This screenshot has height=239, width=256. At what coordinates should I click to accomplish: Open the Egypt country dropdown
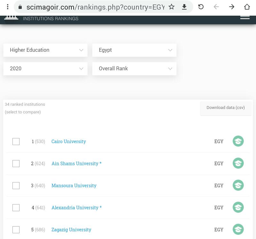(x=134, y=50)
